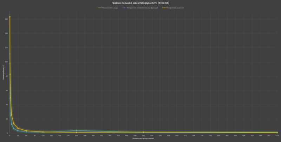
Task: Click x-axis label 832
Action: tap(227, 136)
